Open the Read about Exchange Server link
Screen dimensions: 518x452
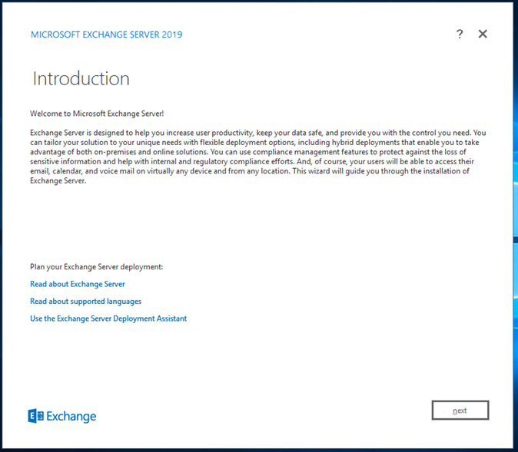pos(78,284)
